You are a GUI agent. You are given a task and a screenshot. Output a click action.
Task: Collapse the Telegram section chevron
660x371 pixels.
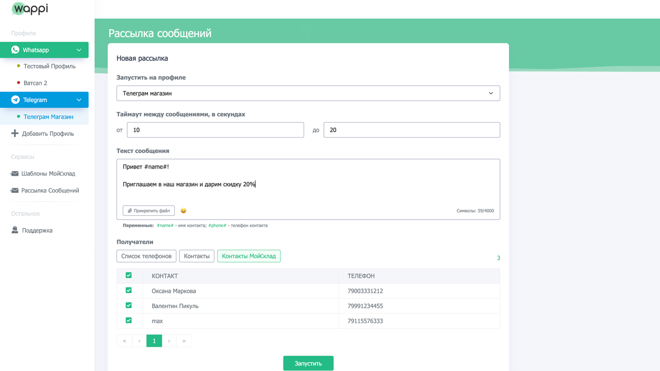[79, 100]
